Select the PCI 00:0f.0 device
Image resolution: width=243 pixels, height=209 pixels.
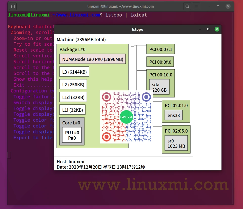point(160,62)
